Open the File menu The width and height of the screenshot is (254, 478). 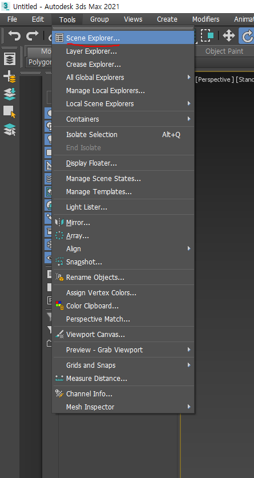12,19
